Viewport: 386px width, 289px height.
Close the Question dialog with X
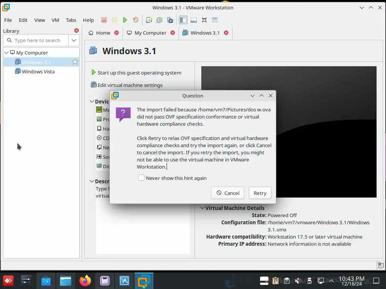tap(271, 96)
